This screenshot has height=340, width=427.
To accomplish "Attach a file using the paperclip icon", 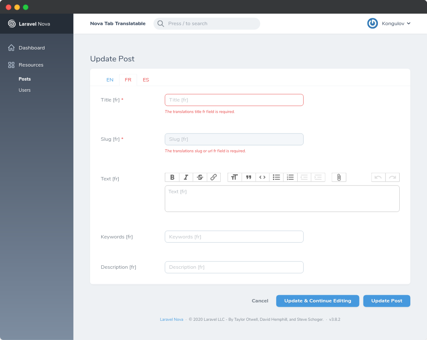I will pyautogui.click(x=339, y=177).
